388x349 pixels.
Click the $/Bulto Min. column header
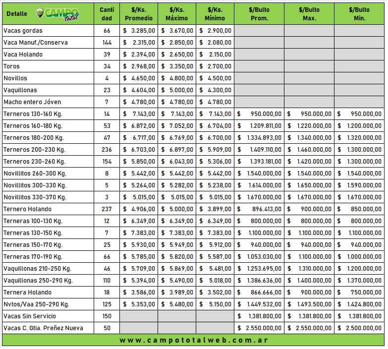pyautogui.click(x=359, y=14)
